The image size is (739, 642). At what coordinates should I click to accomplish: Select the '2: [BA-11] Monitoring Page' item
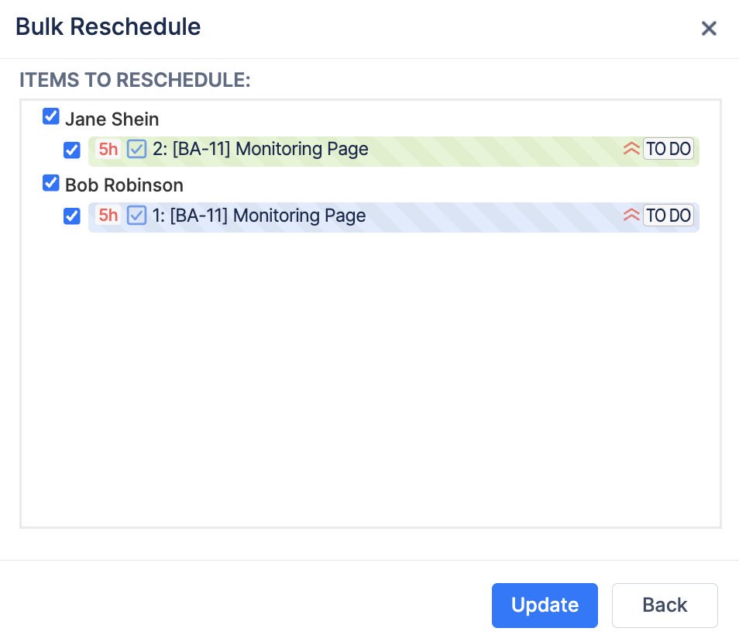(x=394, y=151)
